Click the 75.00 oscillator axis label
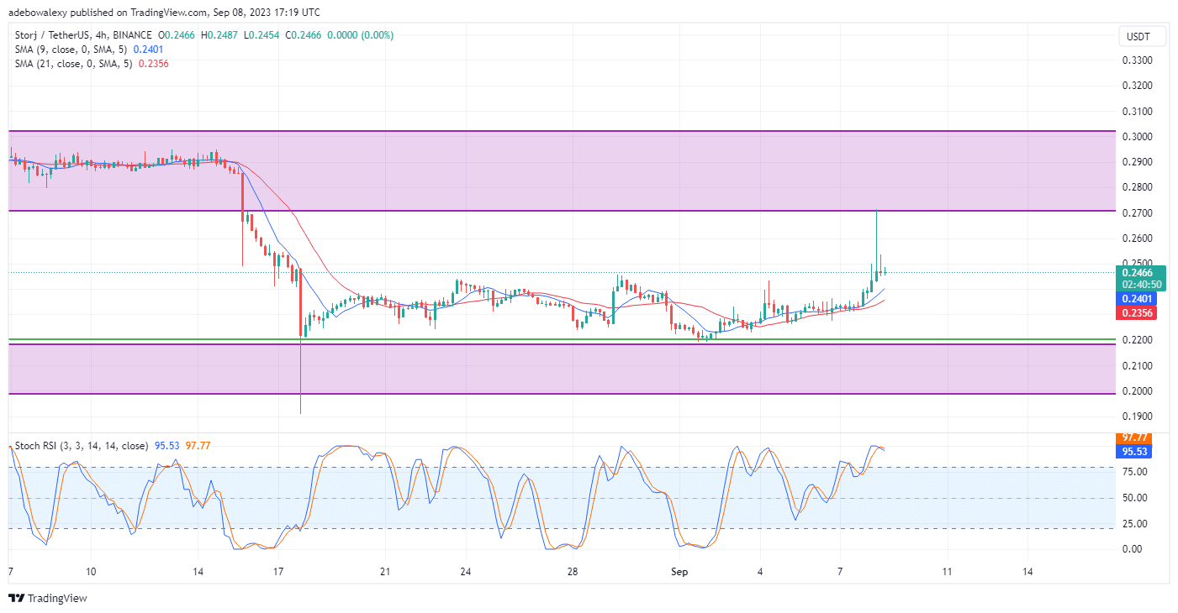This screenshot has width=1178, height=613. click(x=1134, y=472)
